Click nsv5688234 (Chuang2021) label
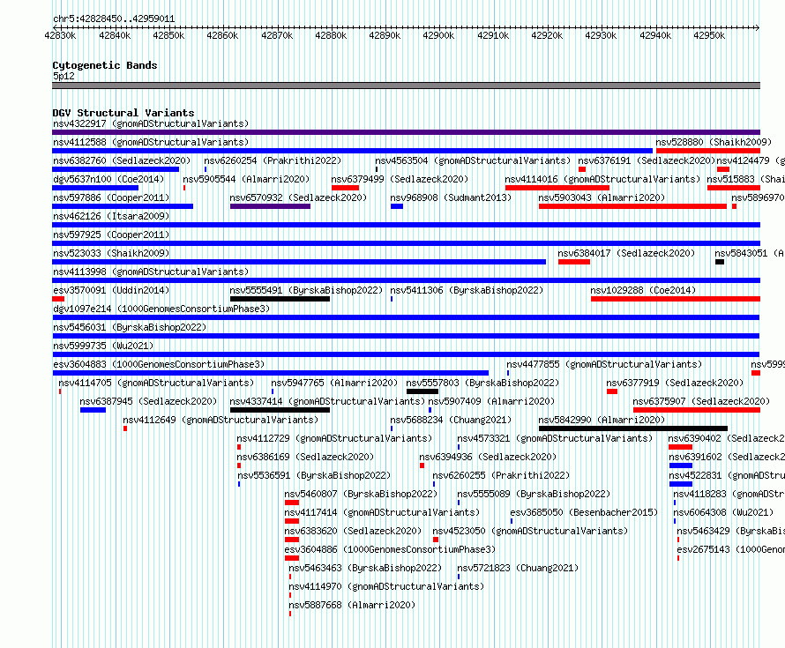 point(451,420)
